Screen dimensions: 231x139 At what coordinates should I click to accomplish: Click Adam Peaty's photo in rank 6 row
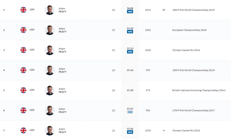click(49, 110)
